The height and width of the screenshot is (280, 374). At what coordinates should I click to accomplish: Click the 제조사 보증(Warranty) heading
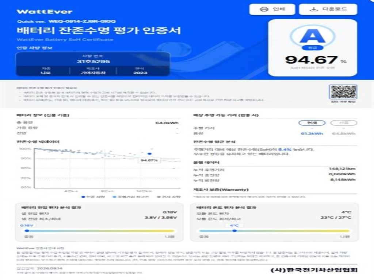[221, 190]
